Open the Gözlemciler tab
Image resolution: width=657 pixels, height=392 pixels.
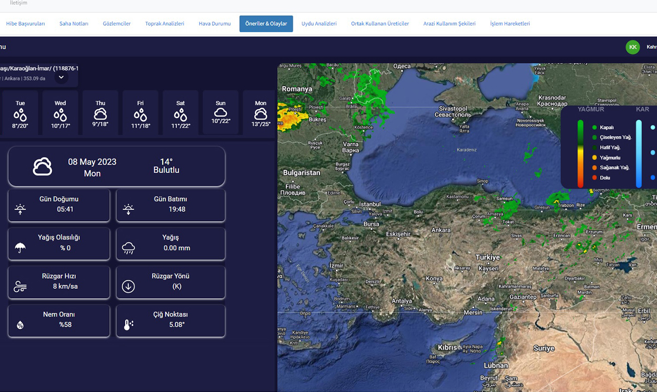(117, 24)
